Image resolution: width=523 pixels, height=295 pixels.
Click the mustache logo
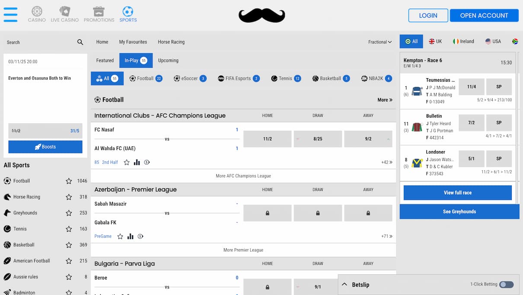261,16
